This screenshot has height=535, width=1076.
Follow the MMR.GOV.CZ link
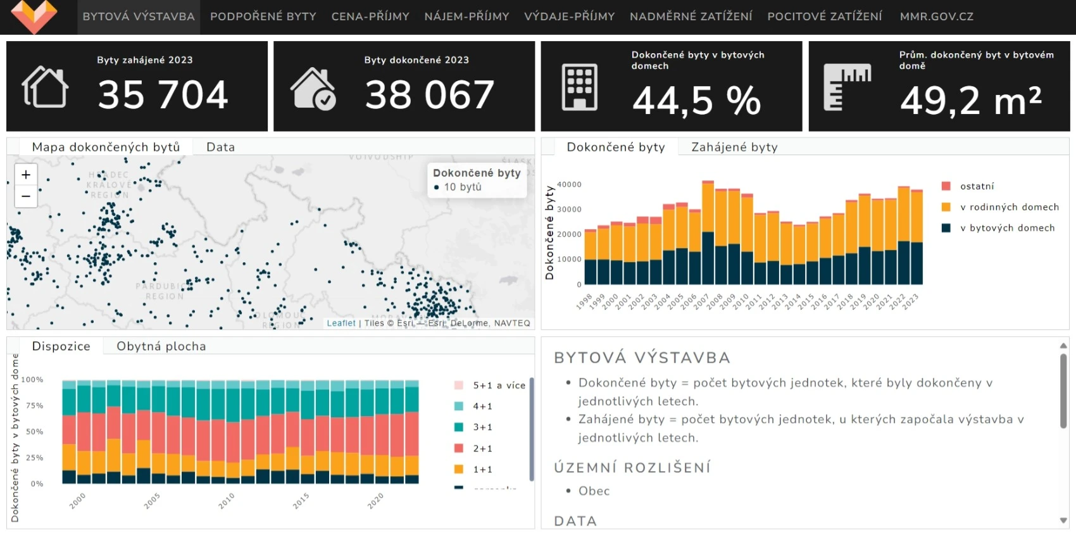[x=937, y=16]
